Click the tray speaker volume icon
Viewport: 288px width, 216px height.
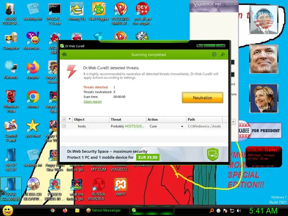coord(238,210)
